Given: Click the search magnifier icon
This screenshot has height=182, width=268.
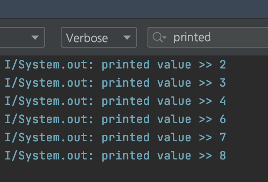Looking at the screenshot, I should 157,37.
